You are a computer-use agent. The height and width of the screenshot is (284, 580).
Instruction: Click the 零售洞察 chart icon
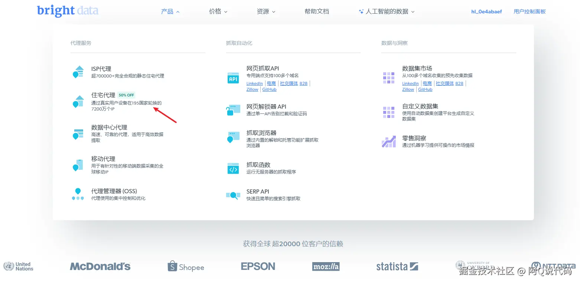pos(389,142)
